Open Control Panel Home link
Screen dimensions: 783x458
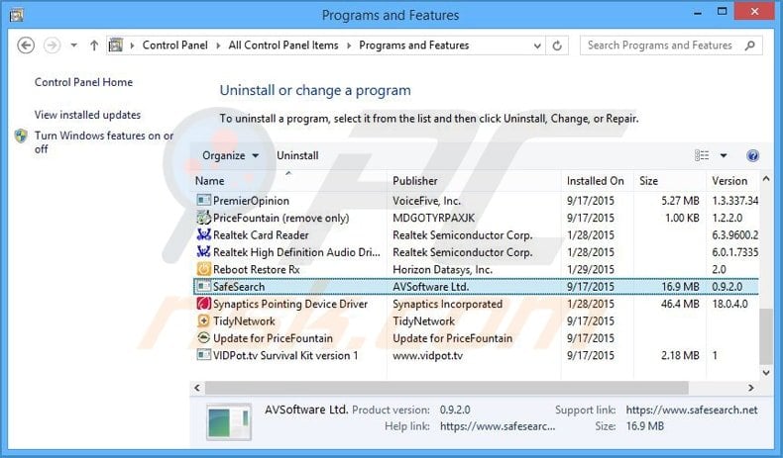click(x=83, y=82)
